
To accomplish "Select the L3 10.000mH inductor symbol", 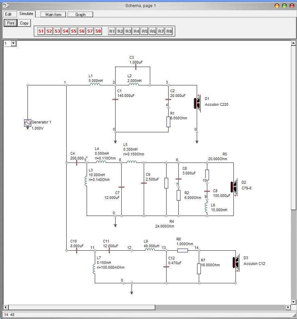I will coord(86,181).
